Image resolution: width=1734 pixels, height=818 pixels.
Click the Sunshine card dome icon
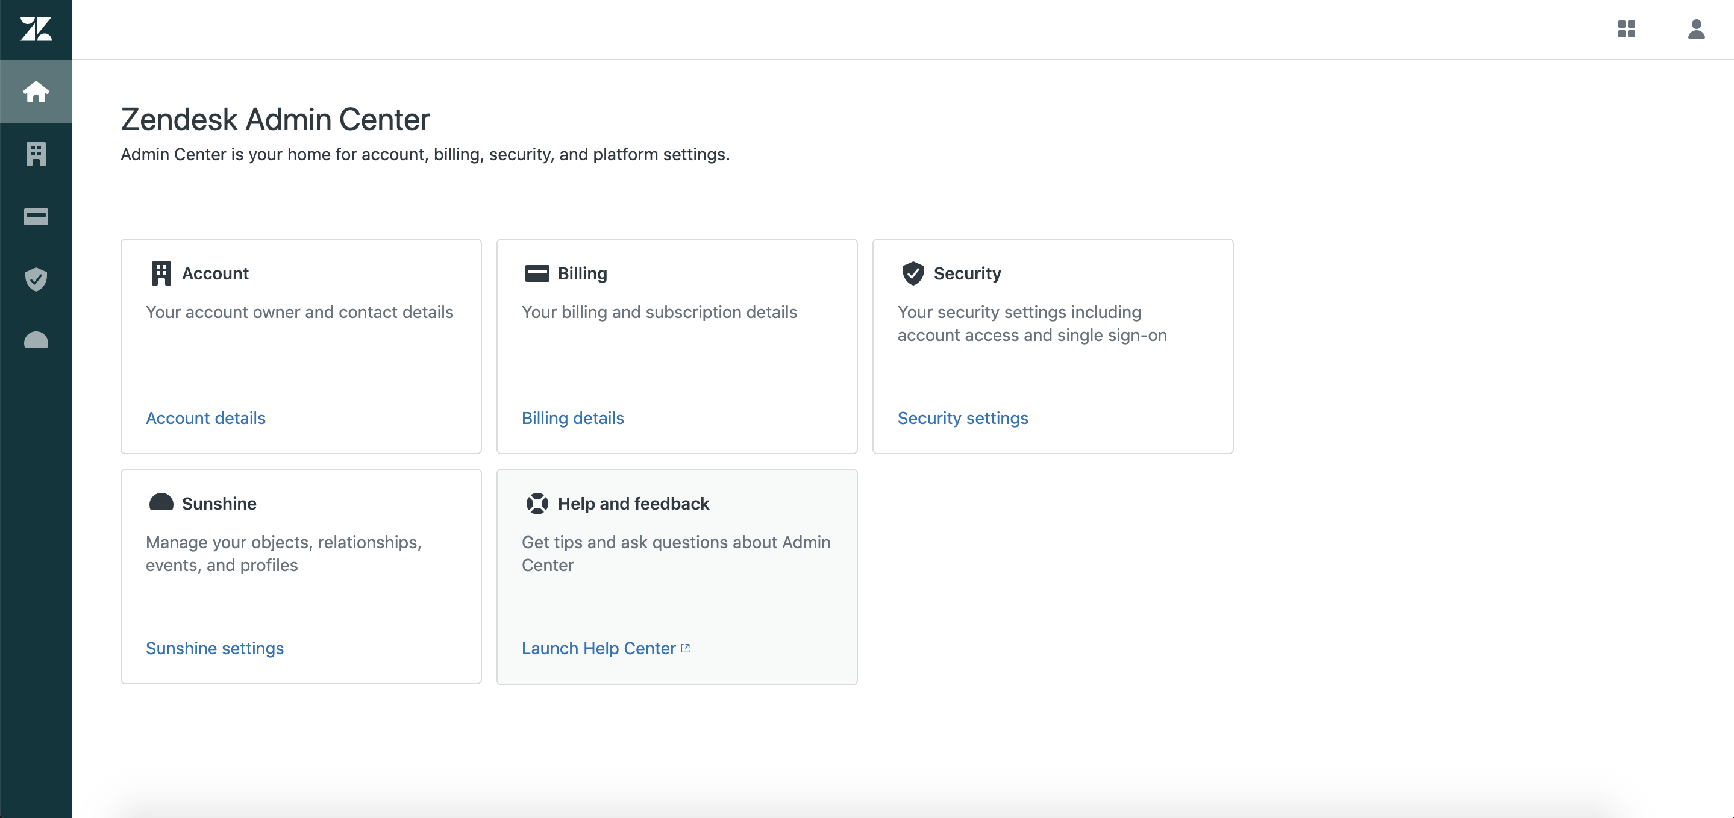click(x=161, y=502)
